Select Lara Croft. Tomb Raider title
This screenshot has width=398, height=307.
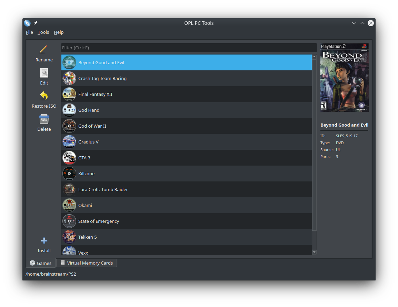[103, 189]
